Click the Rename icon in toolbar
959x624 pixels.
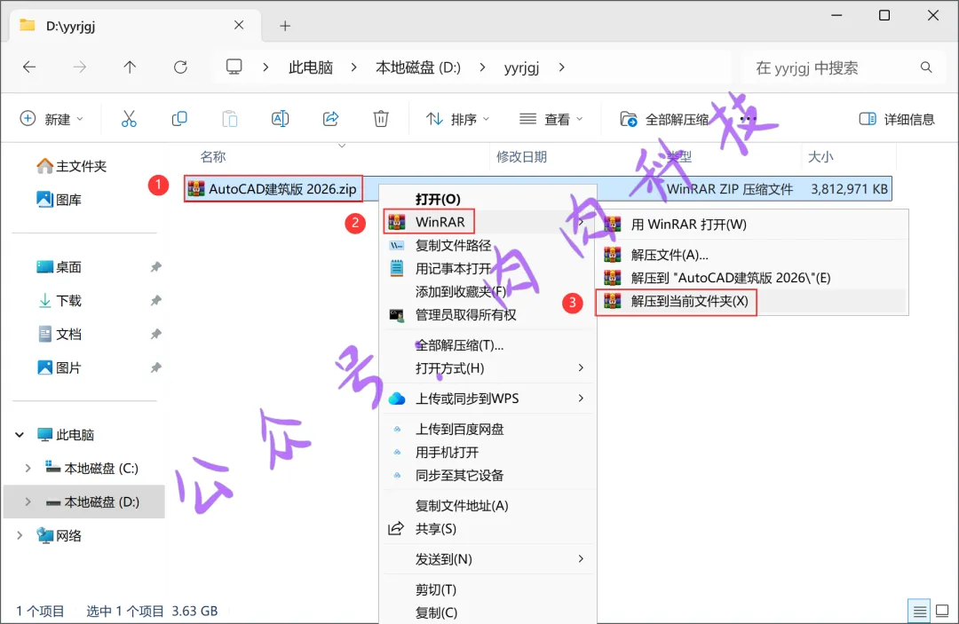[280, 119]
